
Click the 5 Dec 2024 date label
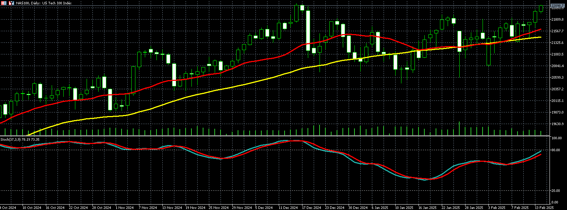264,208
